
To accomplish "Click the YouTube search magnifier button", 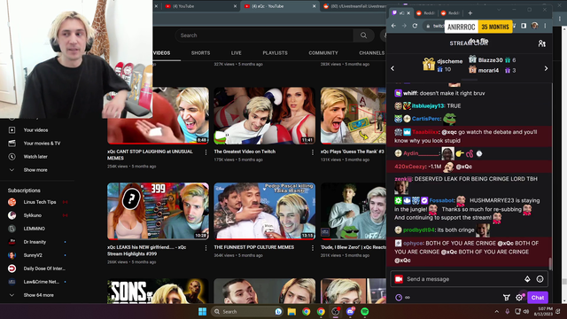I will (363, 35).
